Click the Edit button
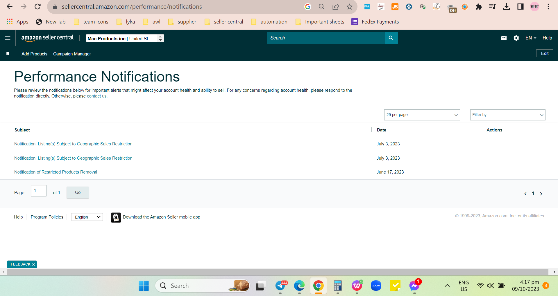Screen dimensions: 558x296 tap(545, 53)
